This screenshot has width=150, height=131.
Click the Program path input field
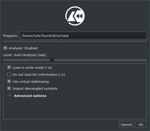(x=83, y=36)
